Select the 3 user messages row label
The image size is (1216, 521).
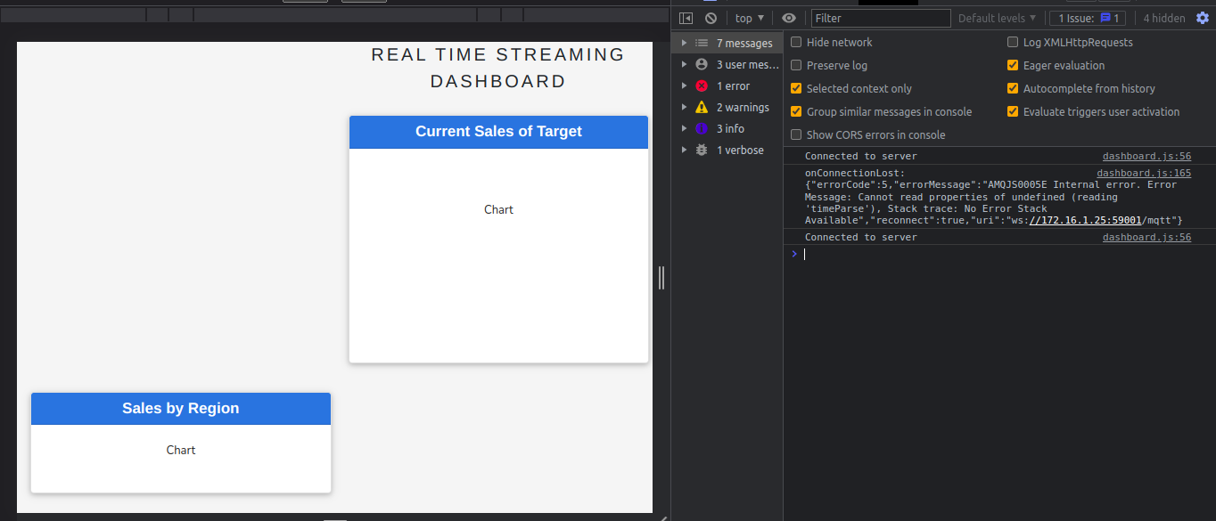click(748, 64)
